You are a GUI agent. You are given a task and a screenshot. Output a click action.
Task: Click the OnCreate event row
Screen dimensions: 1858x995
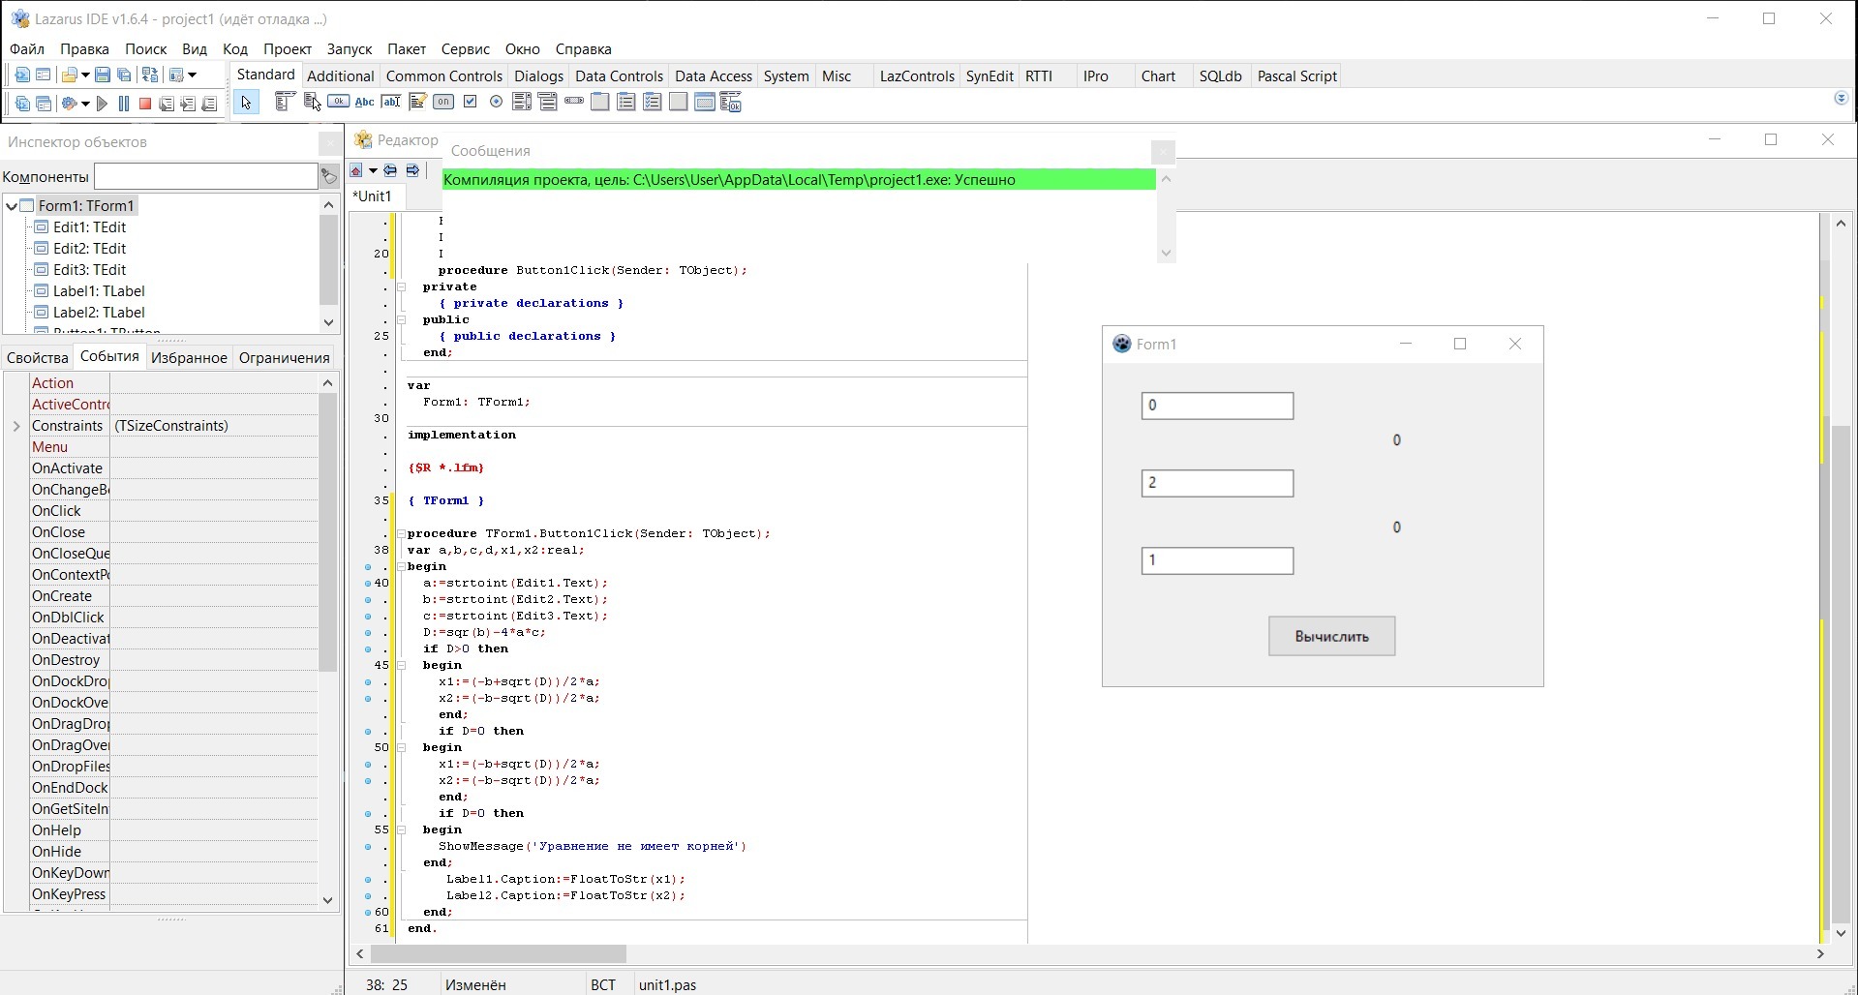174,596
